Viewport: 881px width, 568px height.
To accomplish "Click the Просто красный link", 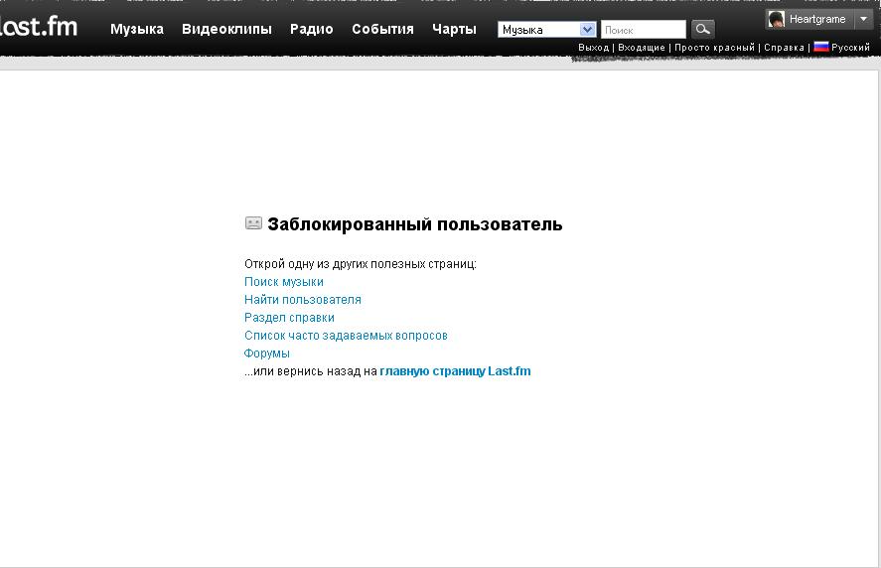I will pos(714,48).
